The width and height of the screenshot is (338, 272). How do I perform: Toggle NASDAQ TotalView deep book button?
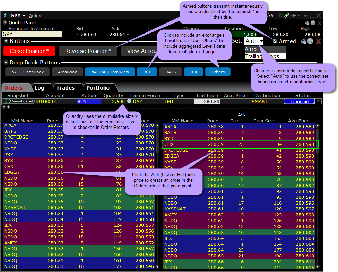coord(110,72)
